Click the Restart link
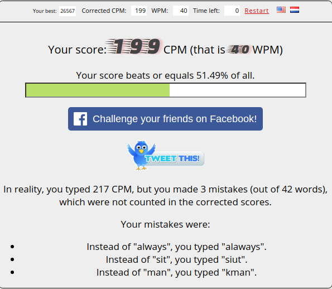This screenshot has height=289, width=332. pyautogui.click(x=257, y=11)
